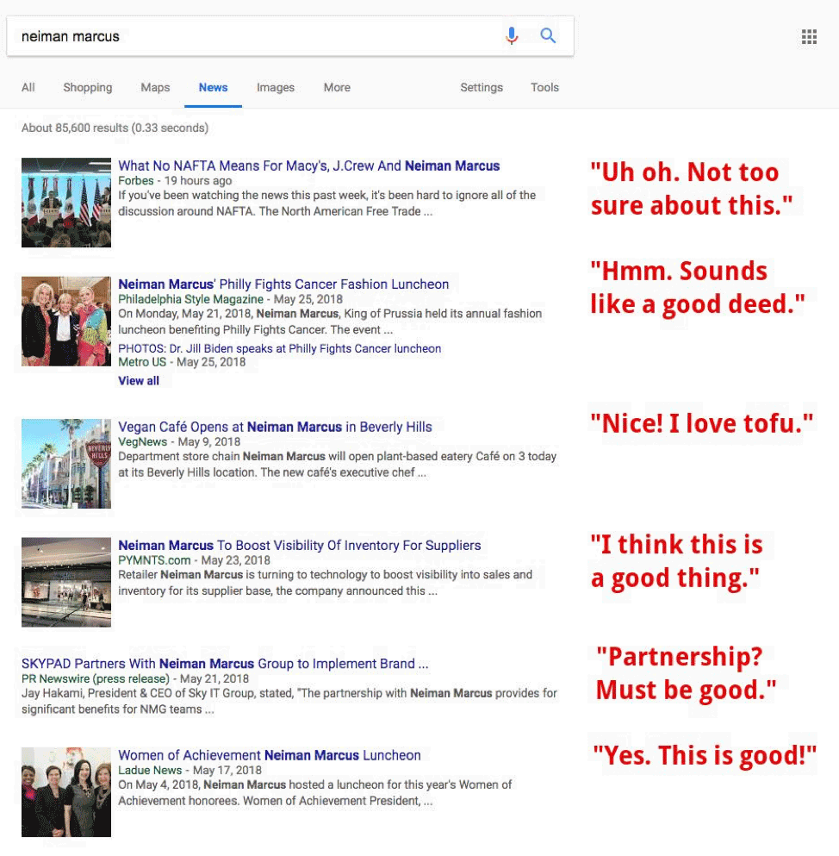The width and height of the screenshot is (839, 856).
Task: Click the Forbes NAFTA article thumbnail image
Action: click(x=66, y=203)
